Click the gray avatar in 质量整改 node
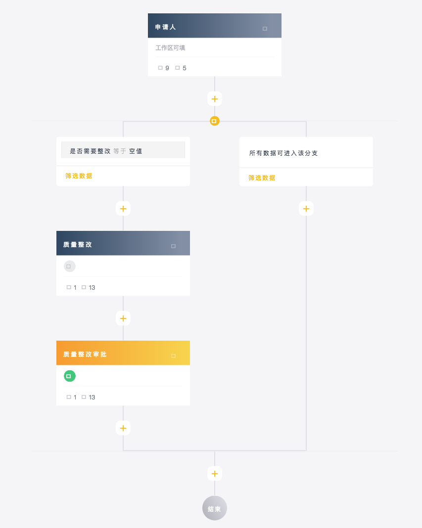Viewport: 422px width, 528px height. coord(69,266)
